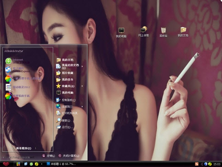Open 运行 dialog from start menu

(x=67, y=127)
